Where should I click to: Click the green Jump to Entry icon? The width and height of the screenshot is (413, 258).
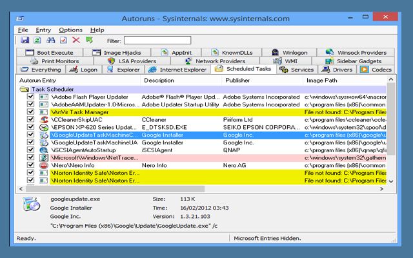[89, 40]
